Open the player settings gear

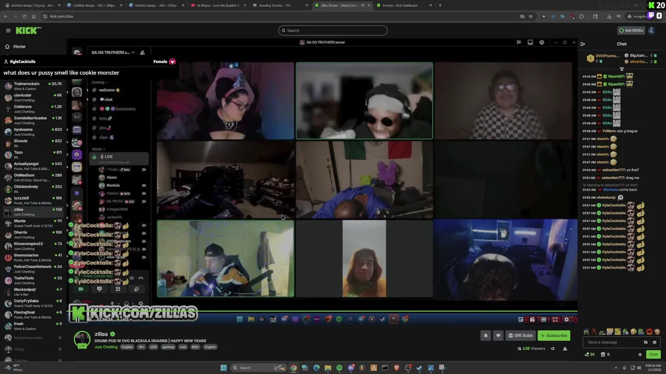click(567, 319)
